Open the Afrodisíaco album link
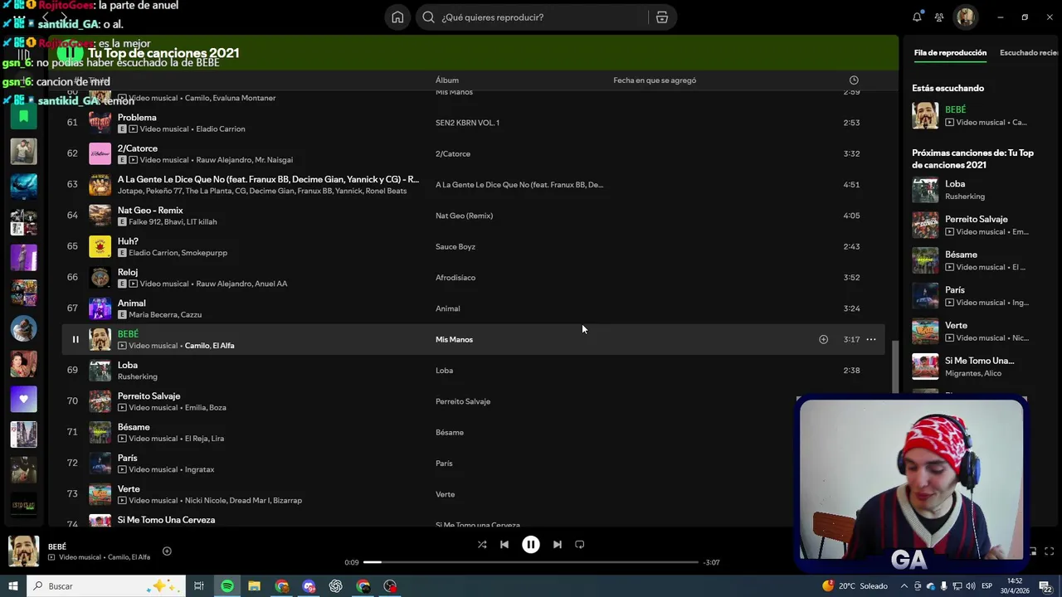Viewport: 1062px width, 597px height. tap(455, 278)
